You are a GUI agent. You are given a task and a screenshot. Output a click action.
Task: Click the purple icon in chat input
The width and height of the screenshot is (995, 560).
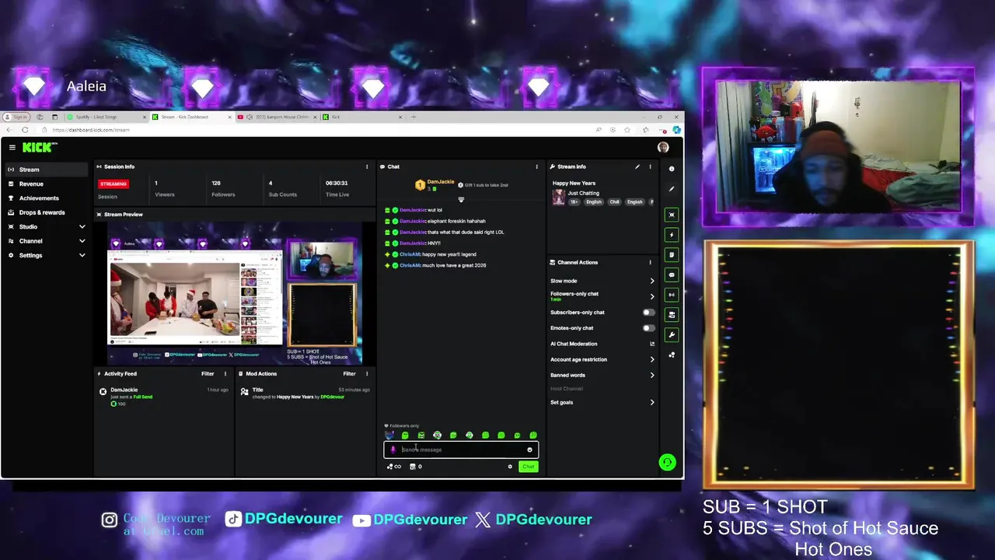pos(393,450)
